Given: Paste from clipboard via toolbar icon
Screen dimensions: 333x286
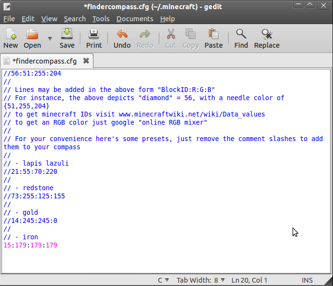Looking at the screenshot, I should click(214, 34).
